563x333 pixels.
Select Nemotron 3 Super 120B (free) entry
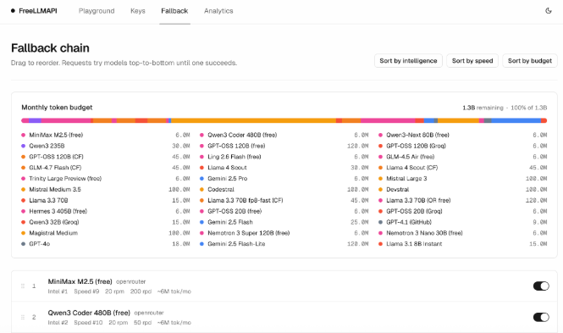click(x=284, y=233)
